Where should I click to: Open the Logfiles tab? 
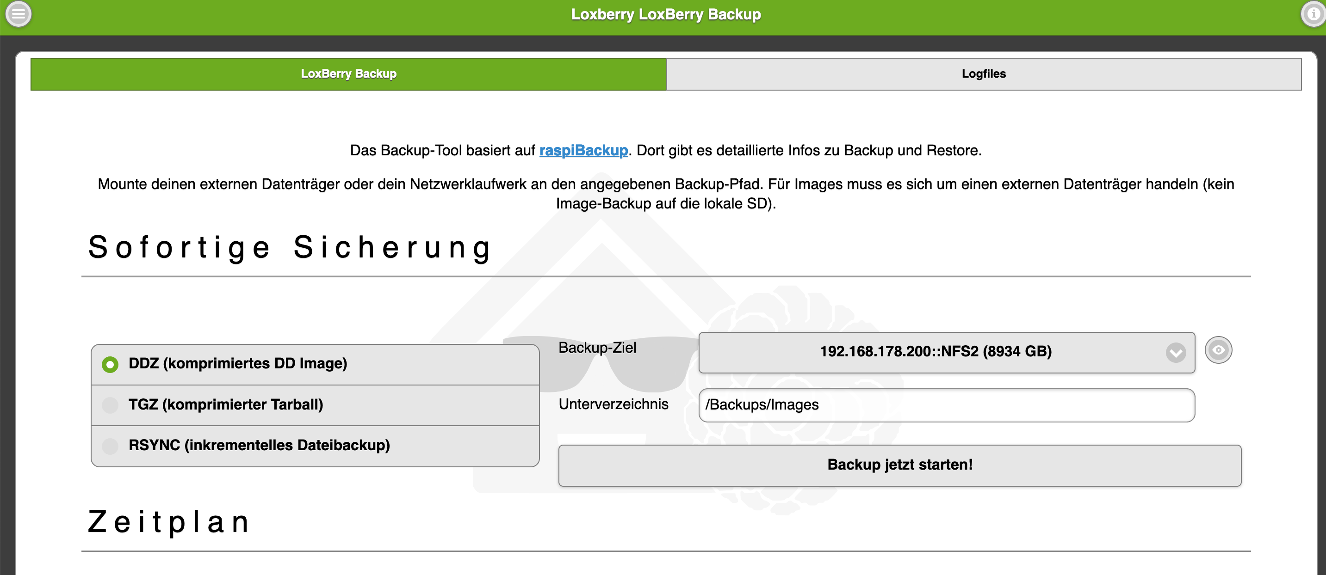983,74
